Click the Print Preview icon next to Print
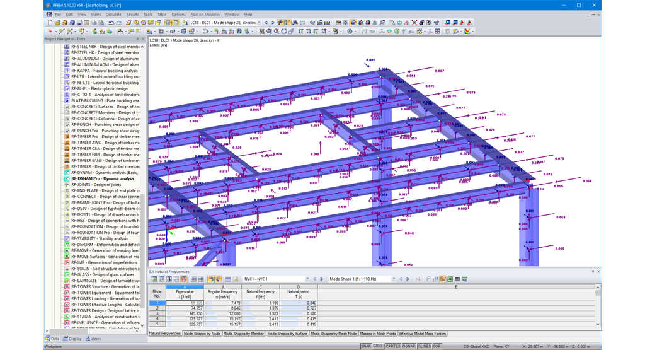The image size is (645, 350). pyautogui.click(x=101, y=23)
